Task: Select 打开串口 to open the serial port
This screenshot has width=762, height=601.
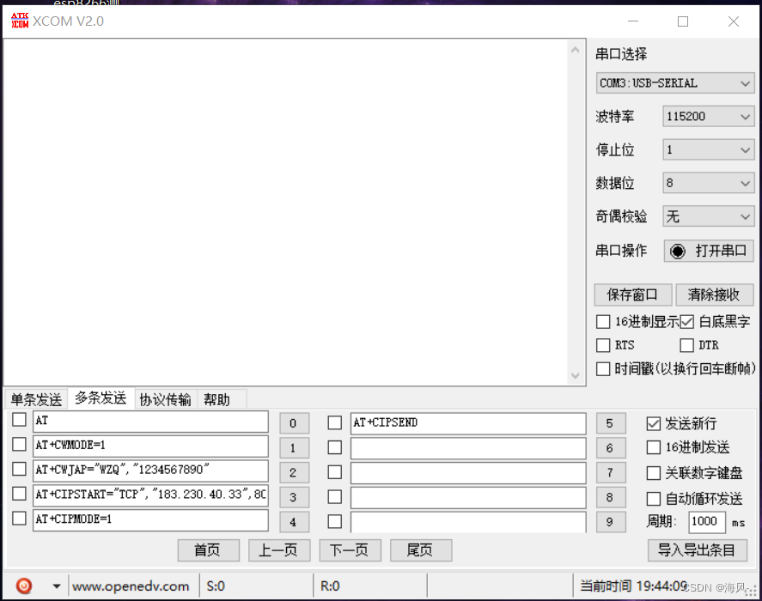Action: click(708, 251)
